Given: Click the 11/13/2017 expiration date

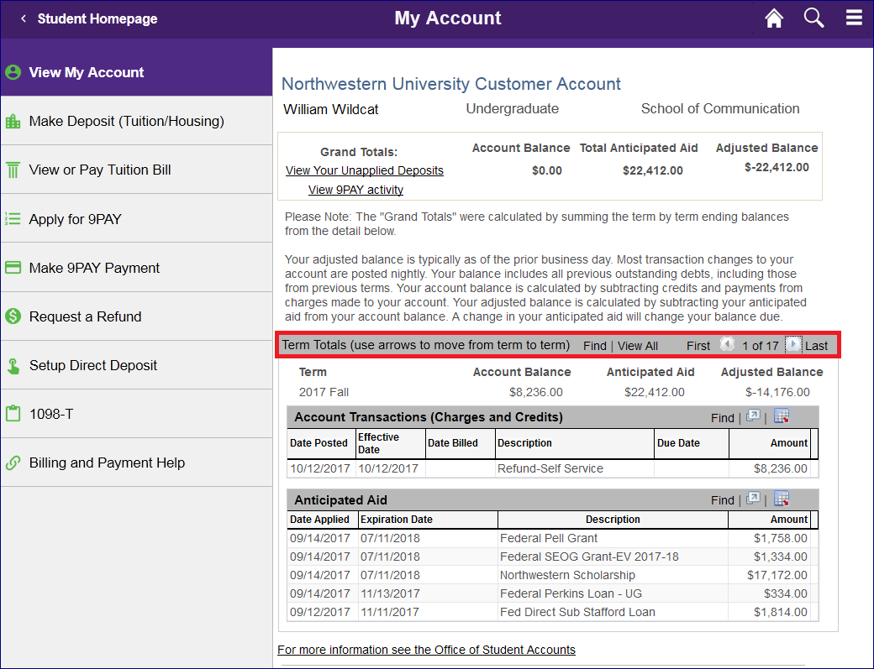Looking at the screenshot, I should click(x=390, y=593).
